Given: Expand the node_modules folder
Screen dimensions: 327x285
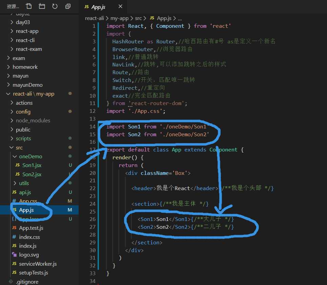Looking at the screenshot, I should [12, 121].
